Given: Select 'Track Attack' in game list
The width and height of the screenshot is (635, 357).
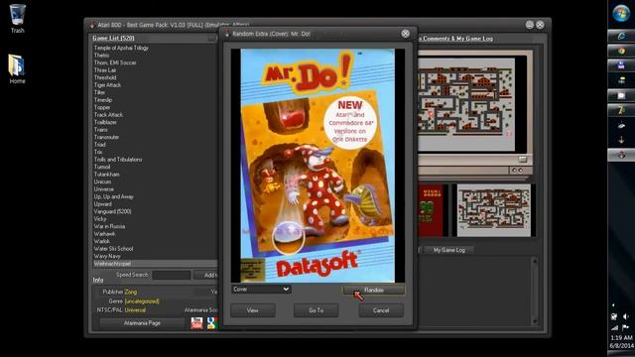Looking at the screenshot, I should click(x=108, y=115).
